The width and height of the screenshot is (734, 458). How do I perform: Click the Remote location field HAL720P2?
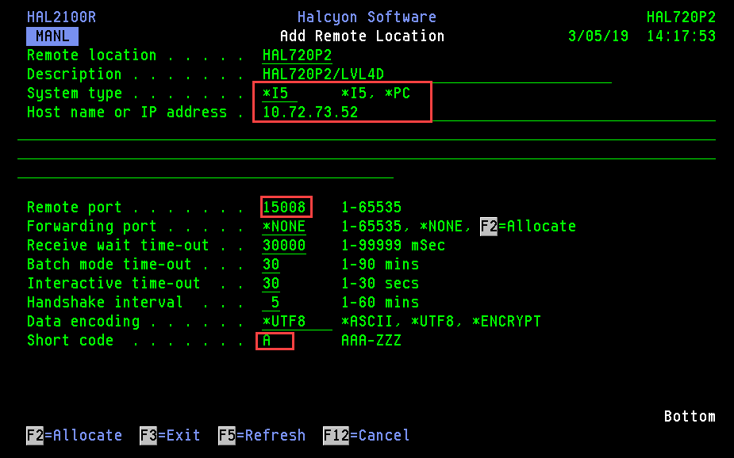(x=297, y=55)
